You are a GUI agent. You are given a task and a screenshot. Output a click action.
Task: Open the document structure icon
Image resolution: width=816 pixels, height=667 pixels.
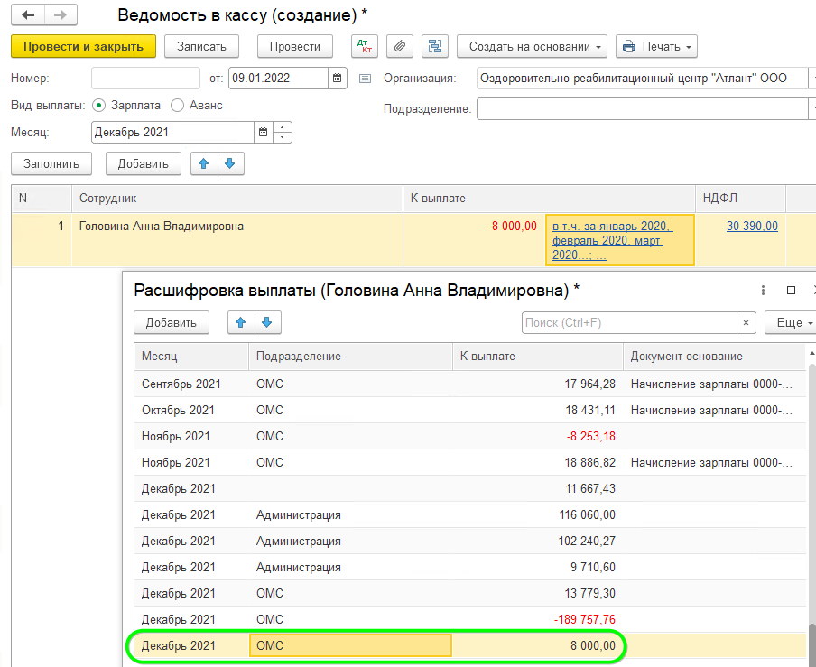click(x=435, y=46)
